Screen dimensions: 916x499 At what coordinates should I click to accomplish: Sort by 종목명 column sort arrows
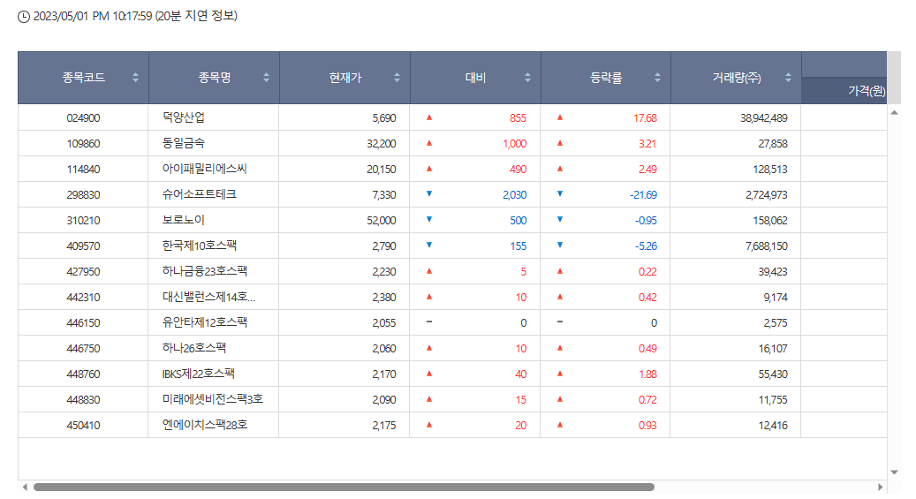267,78
